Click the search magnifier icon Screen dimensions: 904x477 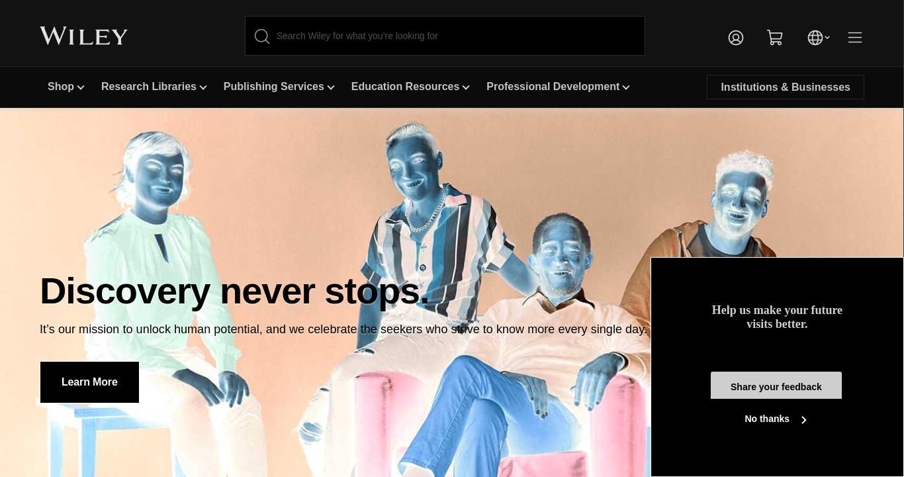(262, 36)
